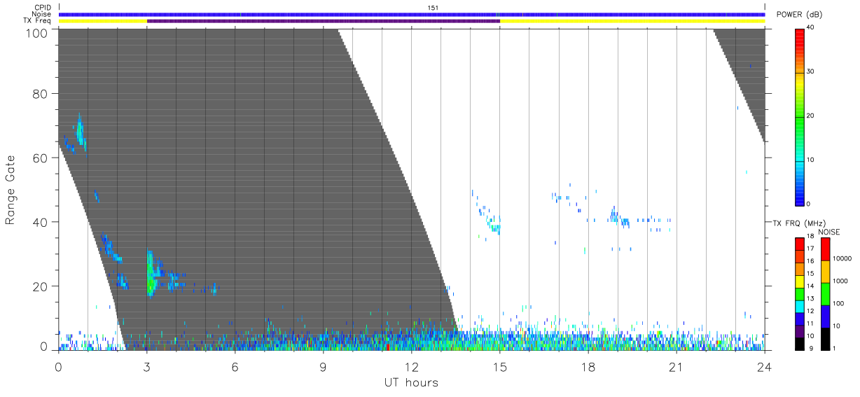Click the x-axis tick label 24
The width and height of the screenshot is (860, 397).
[x=765, y=367]
